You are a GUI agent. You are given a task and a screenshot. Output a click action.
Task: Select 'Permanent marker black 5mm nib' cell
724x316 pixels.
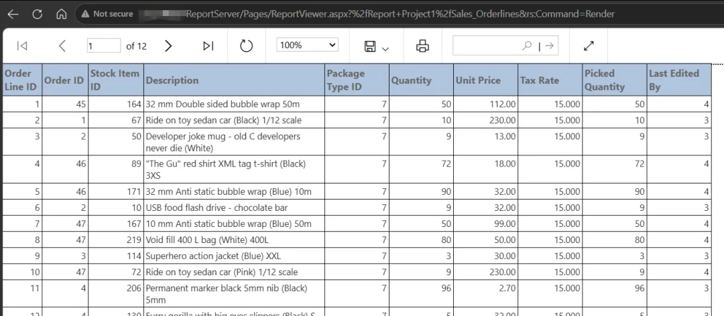click(234, 294)
